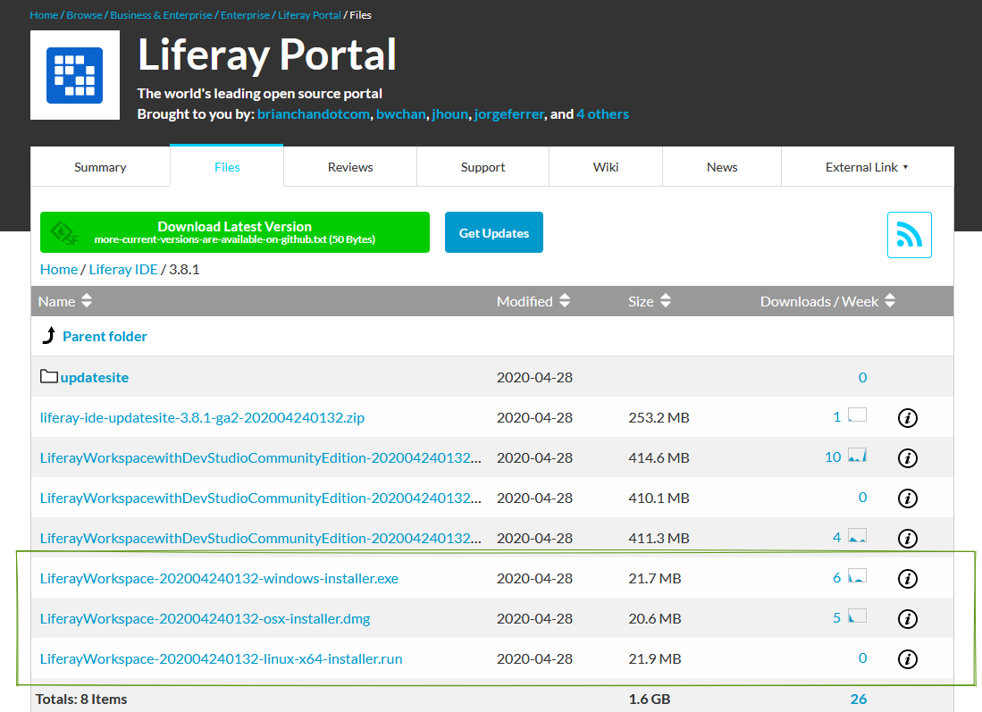The image size is (982, 712).
Task: Open the Parent folder link
Action: coord(105,336)
